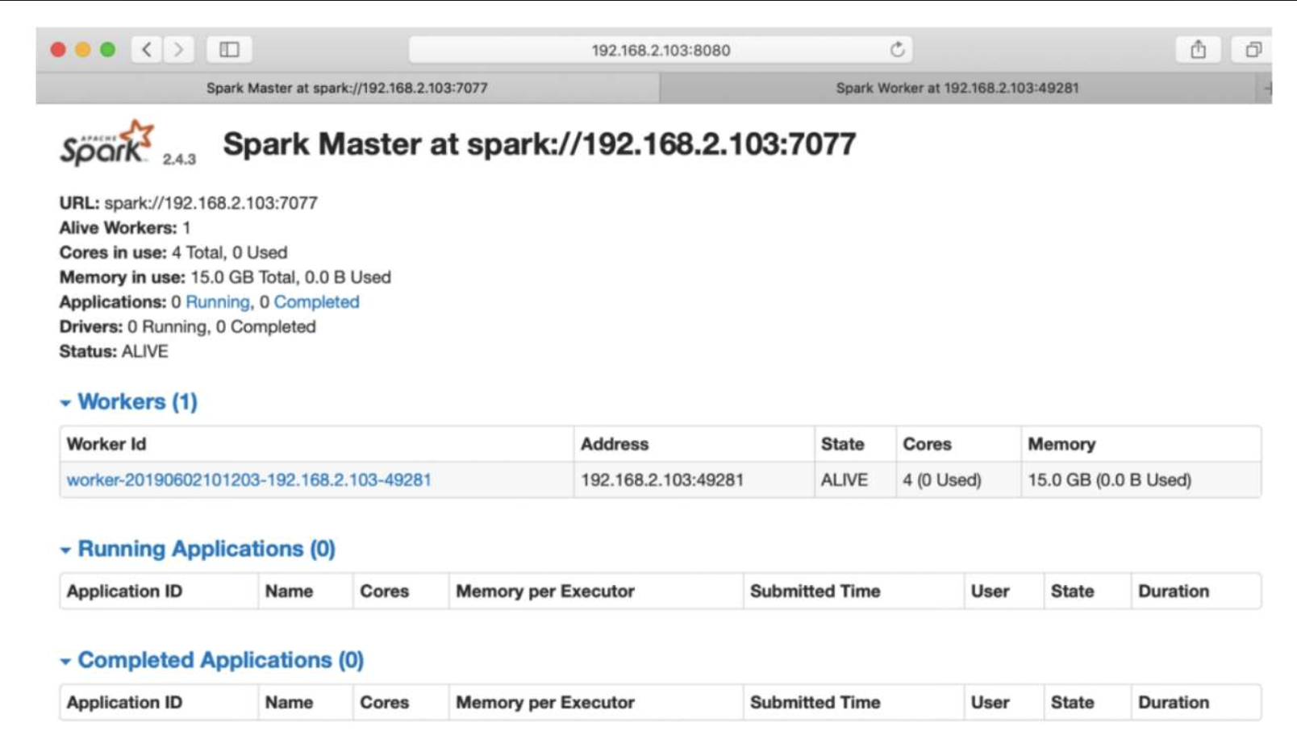Viewport: 1297px width, 743px height.
Task: Show the Safari tab overview
Action: pyautogui.click(x=1253, y=50)
